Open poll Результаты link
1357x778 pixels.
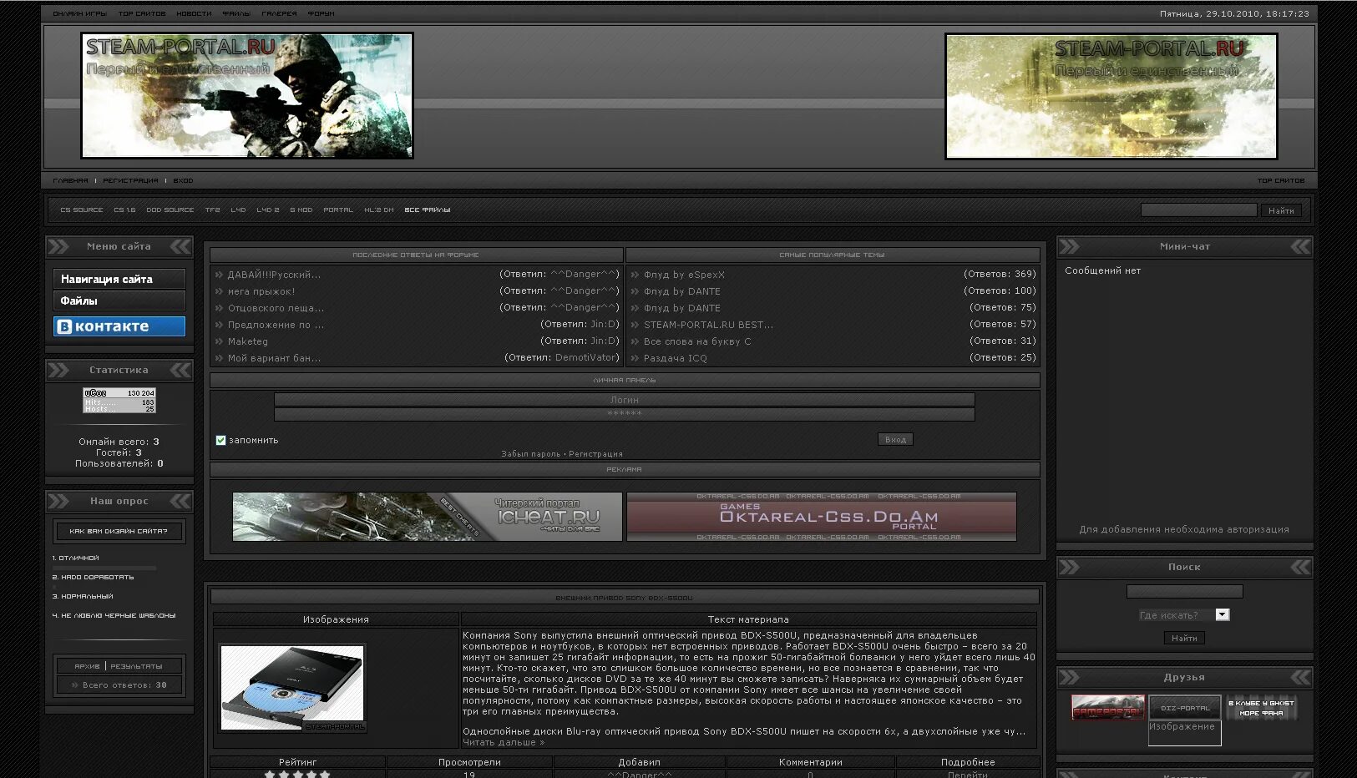136,666
